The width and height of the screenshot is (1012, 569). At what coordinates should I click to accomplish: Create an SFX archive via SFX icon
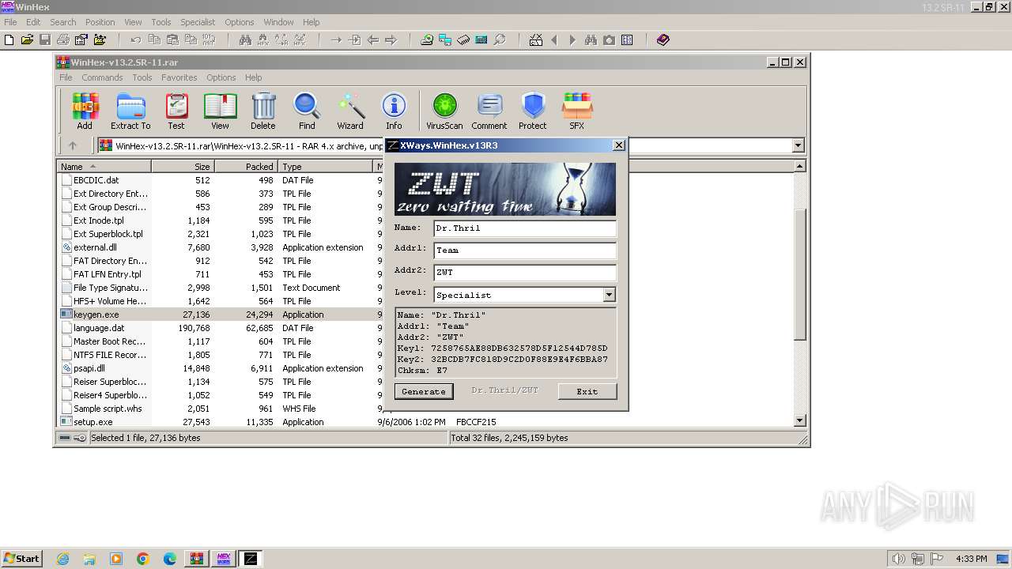(x=577, y=111)
